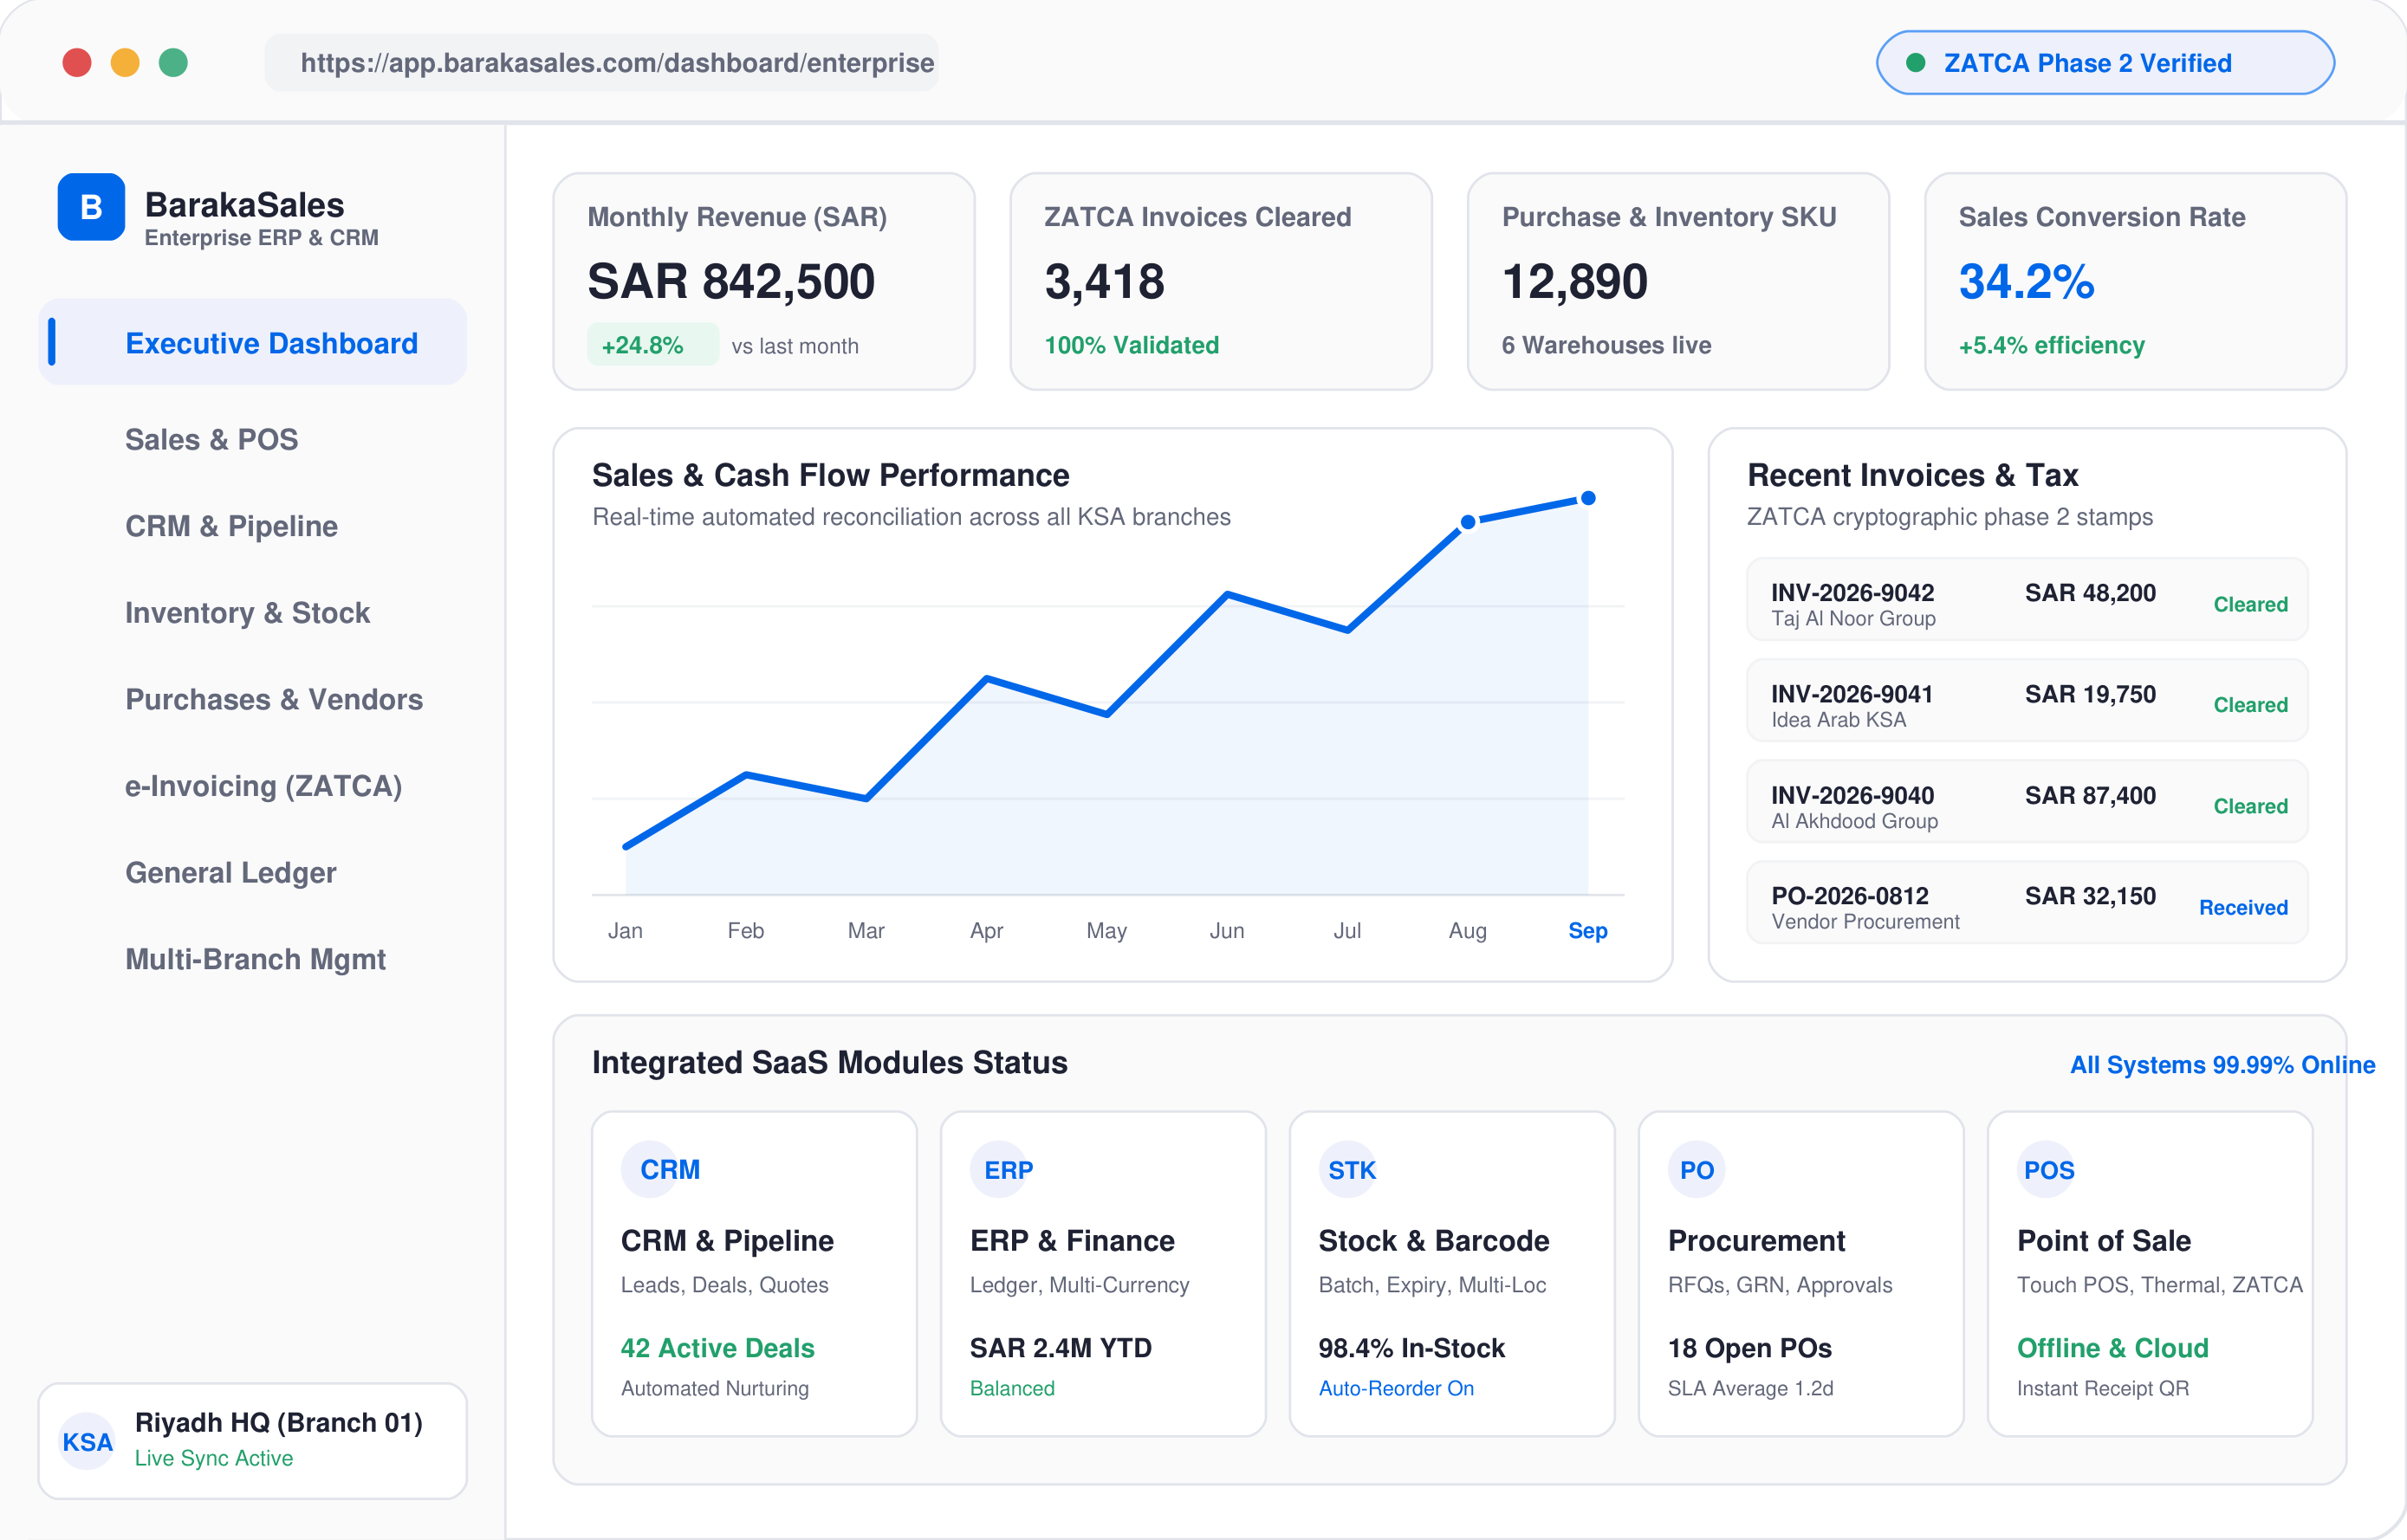Viewport: 2407px width, 1540px height.
Task: Click the Sep month label on chart axis
Action: click(x=1587, y=931)
